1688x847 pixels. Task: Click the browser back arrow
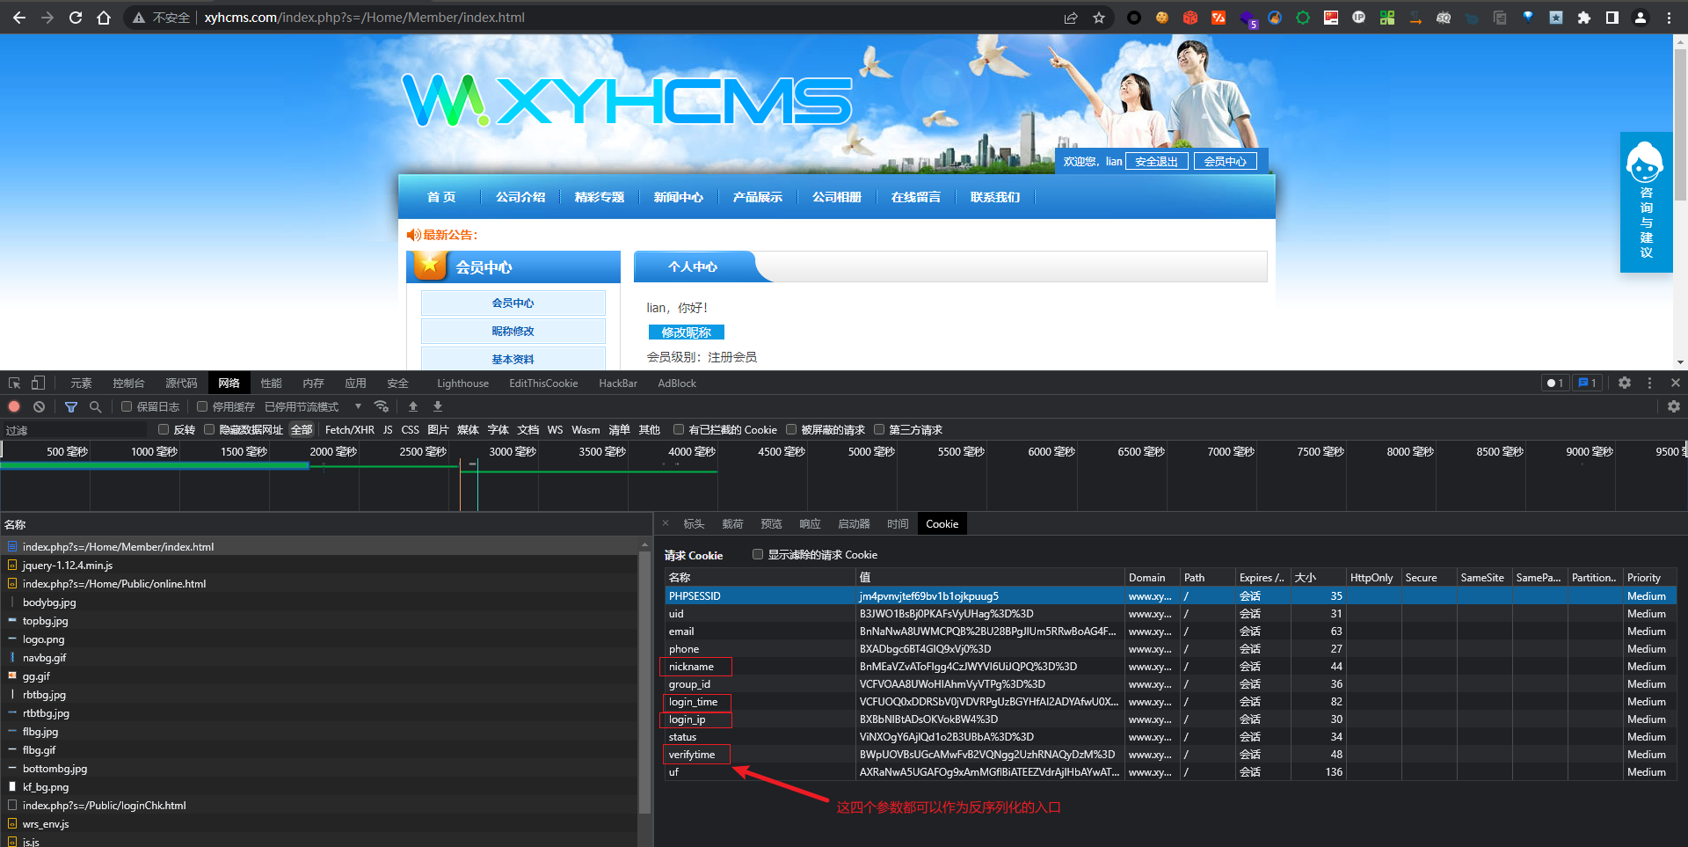pyautogui.click(x=19, y=18)
